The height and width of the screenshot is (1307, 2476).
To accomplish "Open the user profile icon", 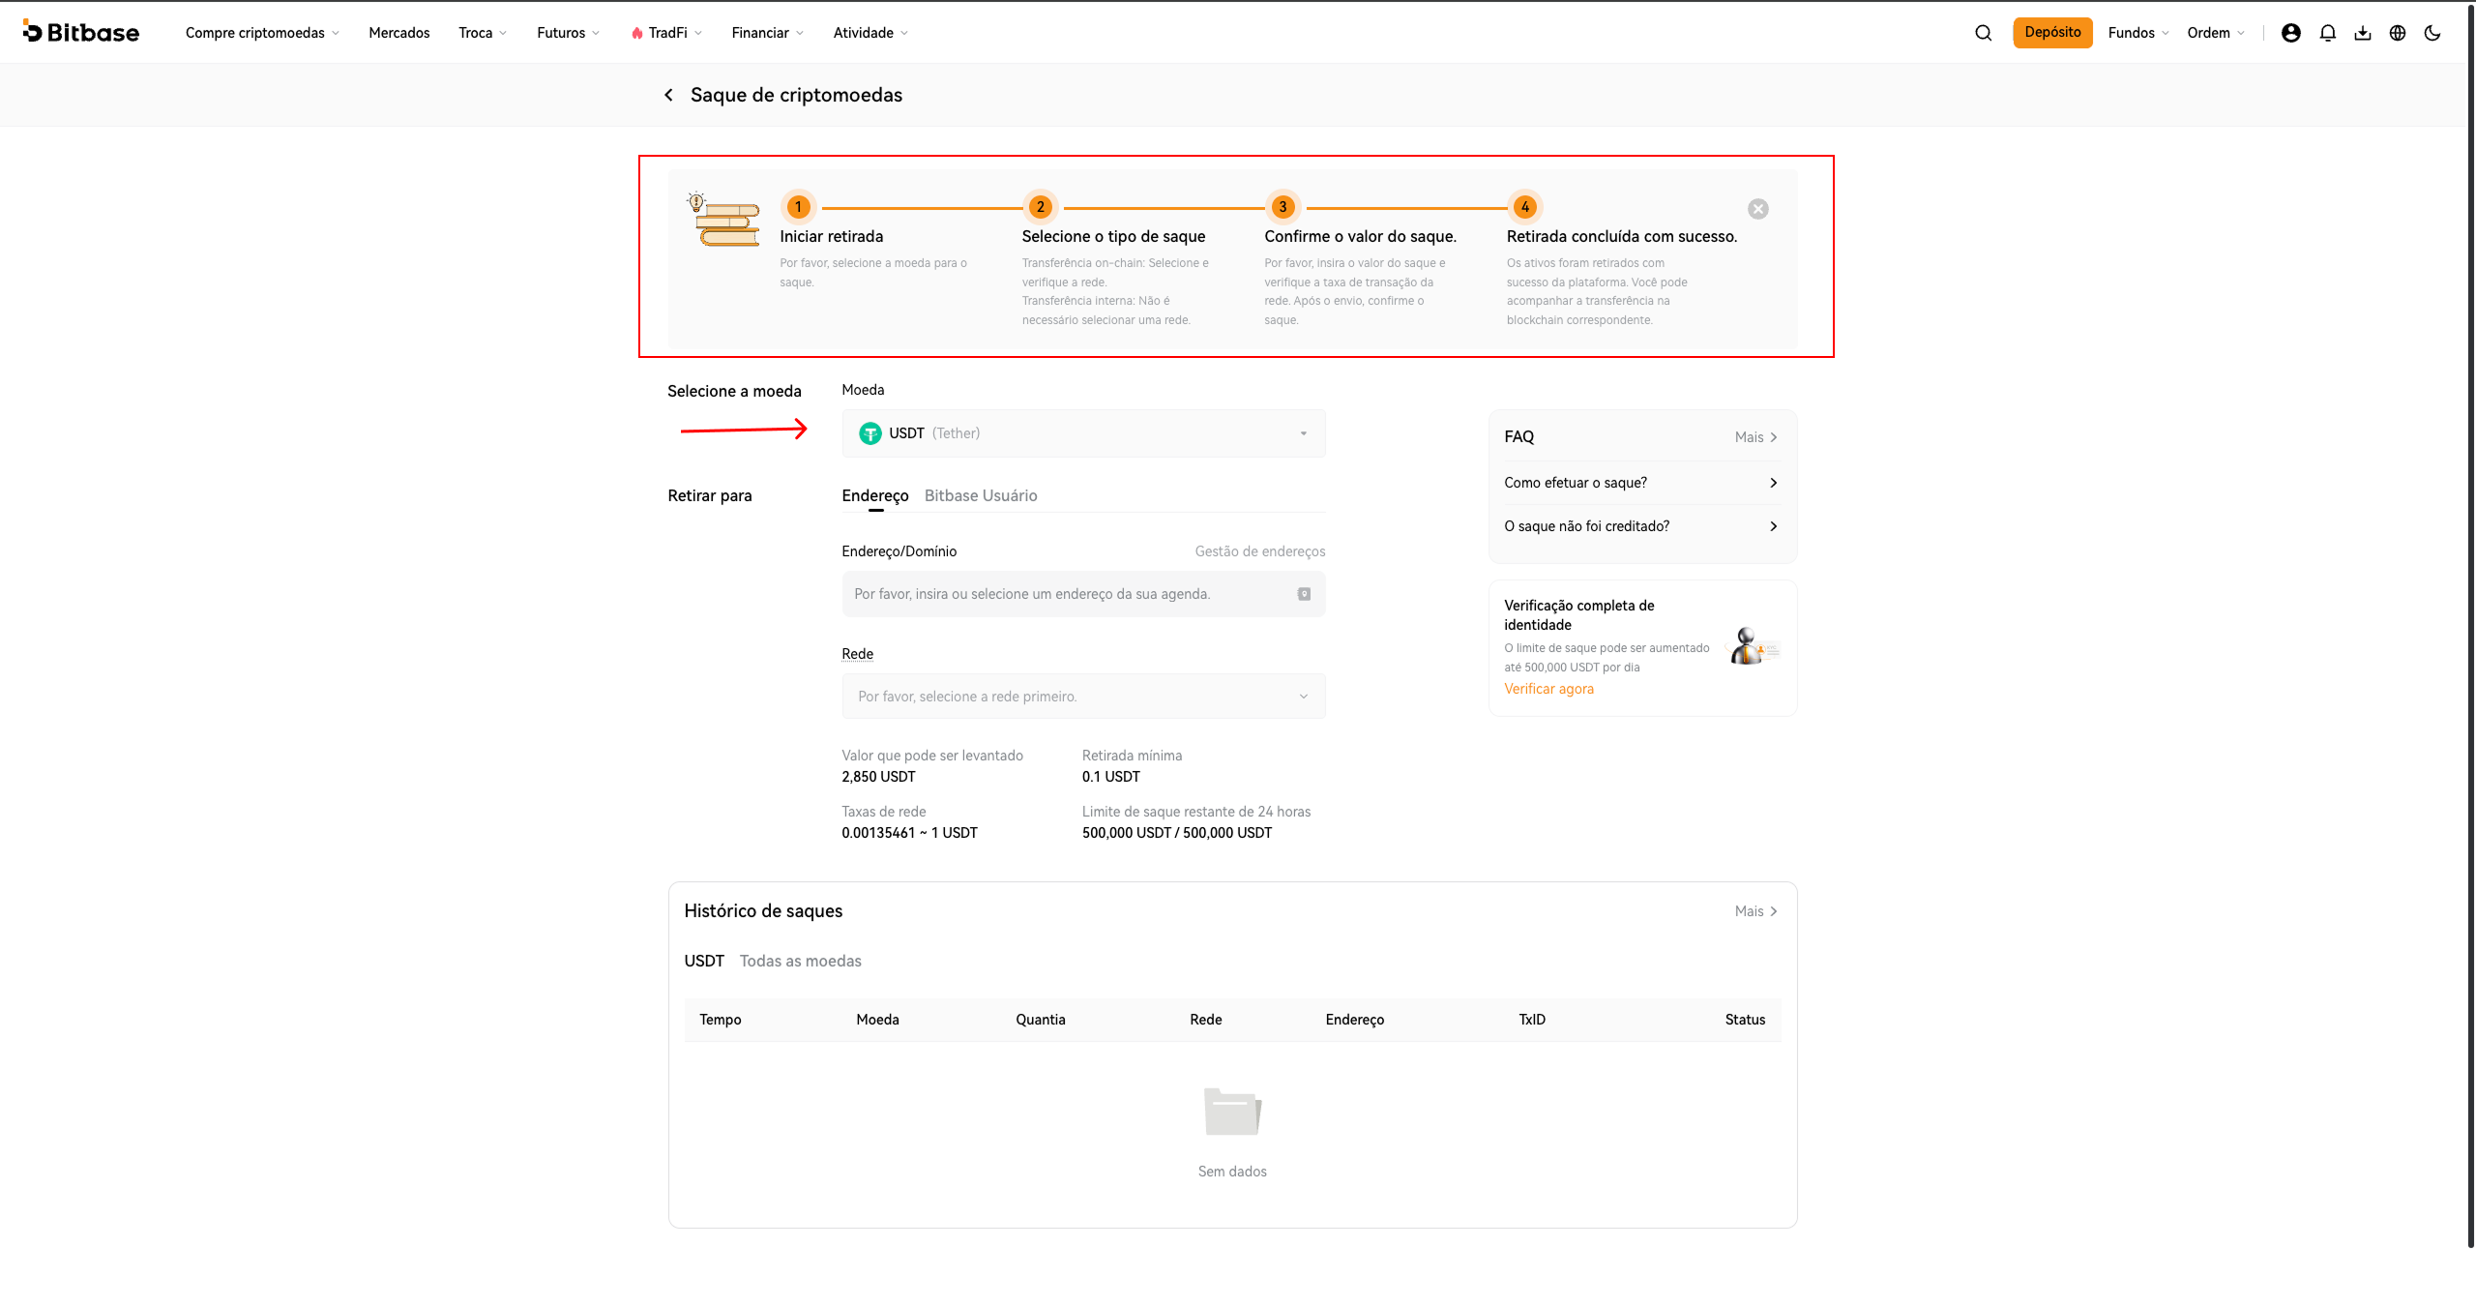I will pyautogui.click(x=2290, y=33).
